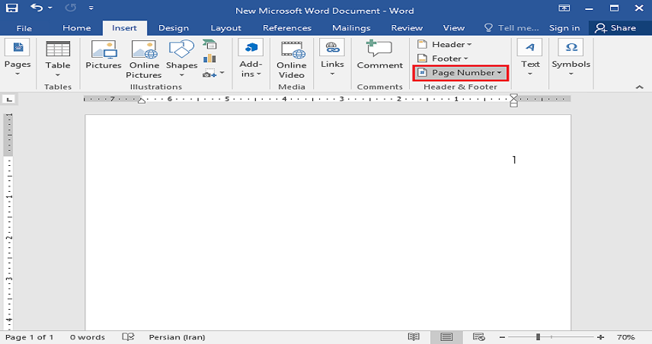The height and width of the screenshot is (344, 652).
Task: Click the zoom in plus button
Action: pyautogui.click(x=600, y=337)
